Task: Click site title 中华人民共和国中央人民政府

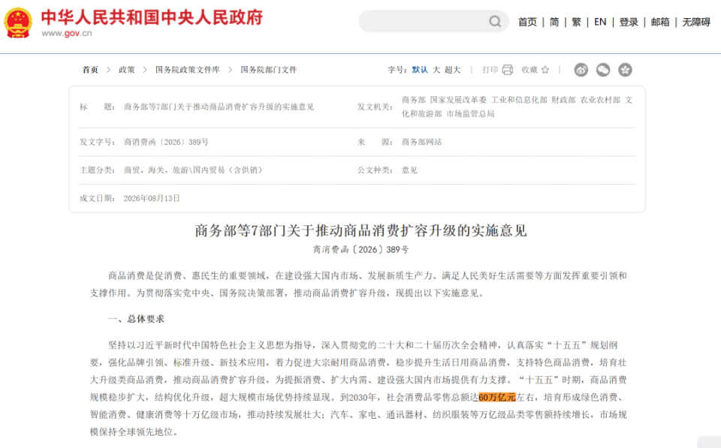Action: click(x=152, y=17)
